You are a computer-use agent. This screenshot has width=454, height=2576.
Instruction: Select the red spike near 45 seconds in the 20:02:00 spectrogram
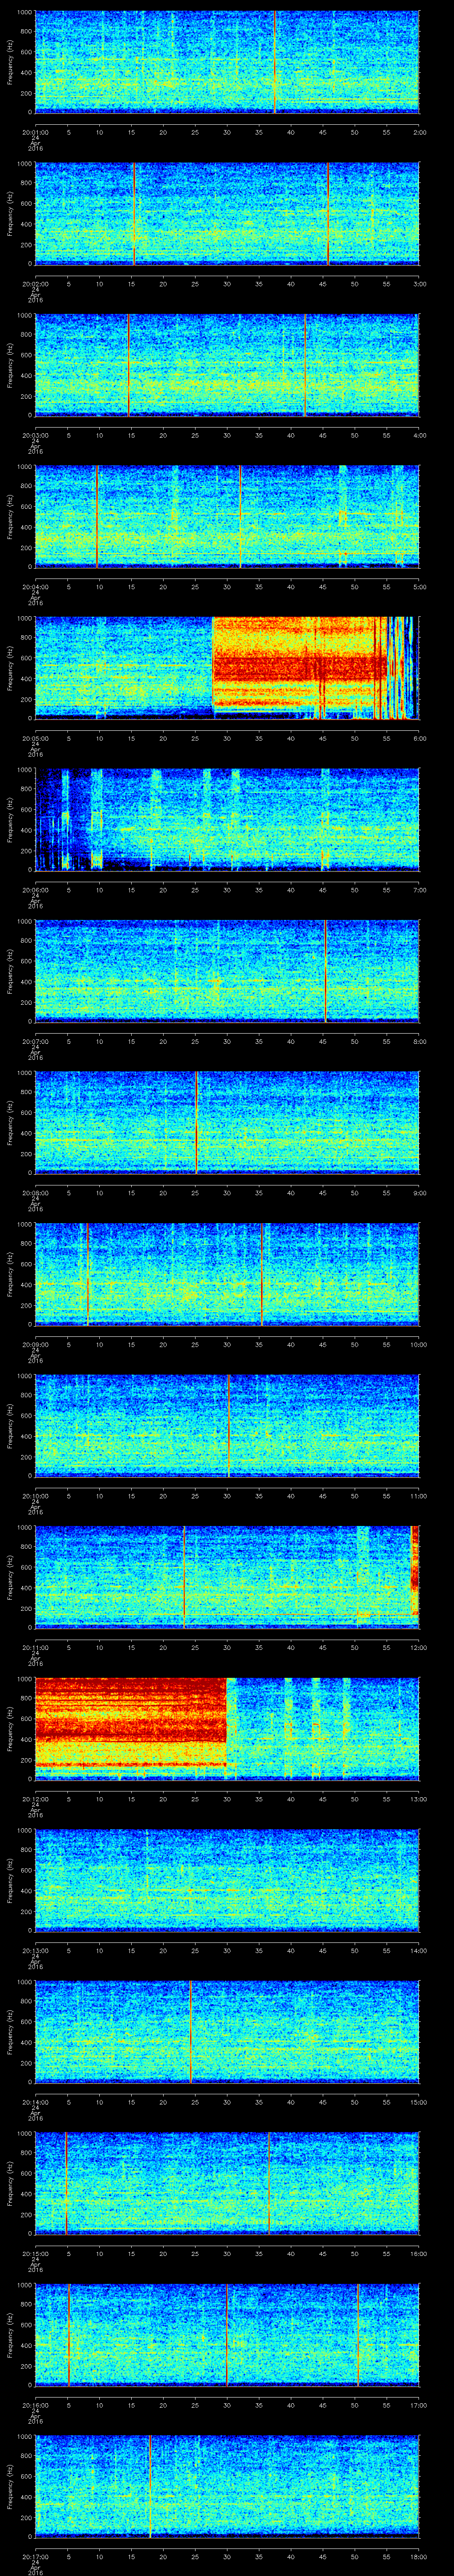[327, 214]
